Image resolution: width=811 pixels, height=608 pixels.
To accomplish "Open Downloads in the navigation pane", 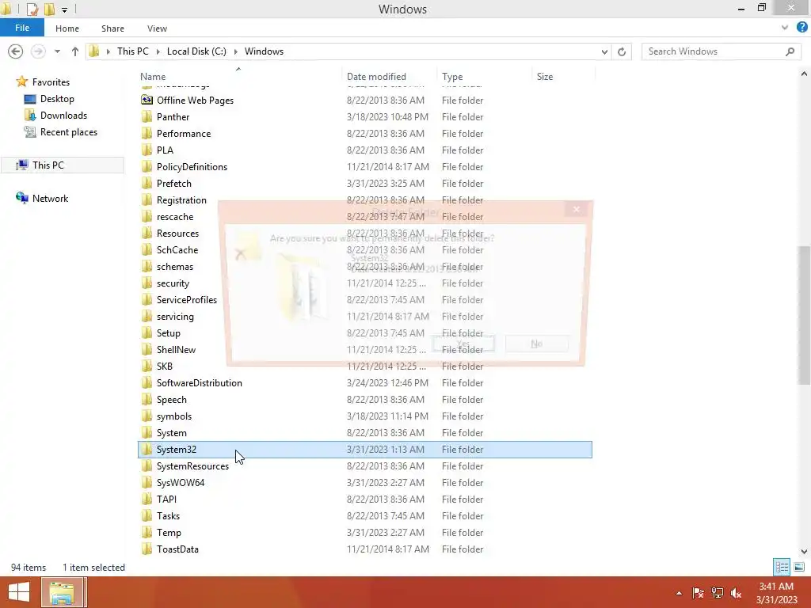I will coord(63,116).
